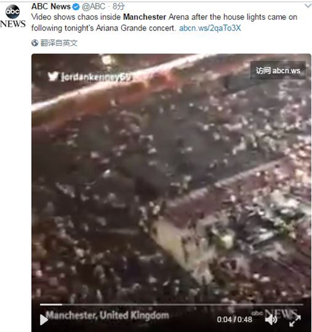The width and height of the screenshot is (312, 332).
Task: Seek along the video progress bar
Action: (x=172, y=305)
